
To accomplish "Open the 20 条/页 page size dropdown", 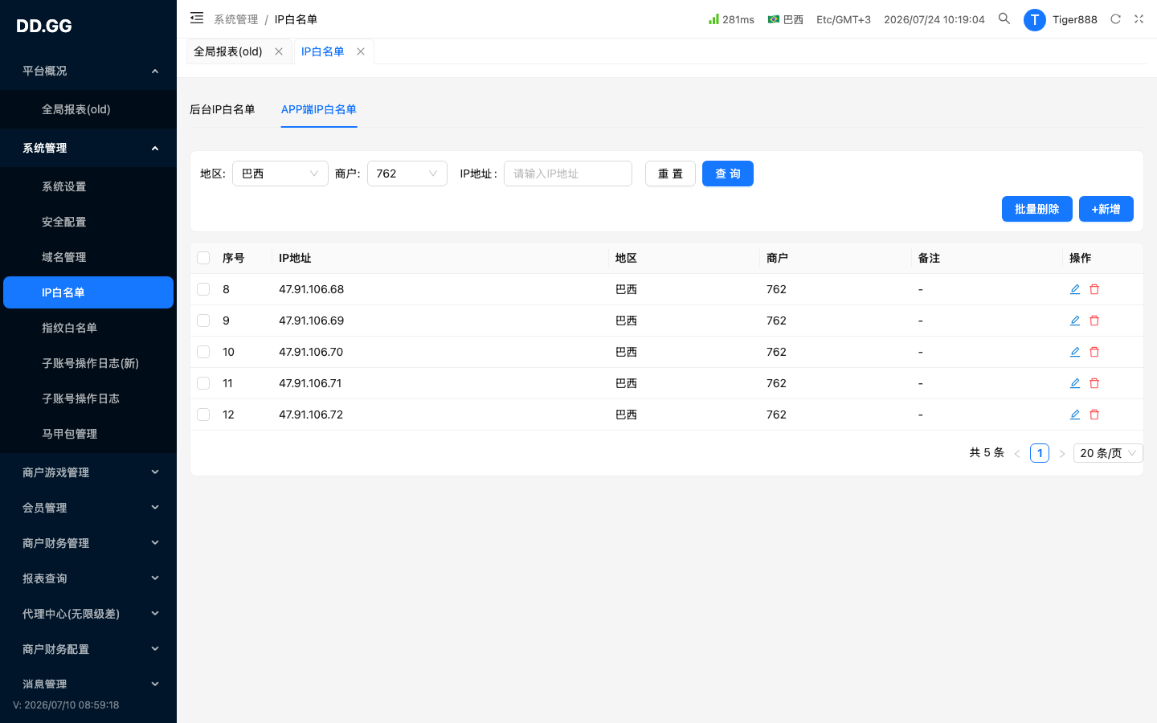I will coord(1108,453).
